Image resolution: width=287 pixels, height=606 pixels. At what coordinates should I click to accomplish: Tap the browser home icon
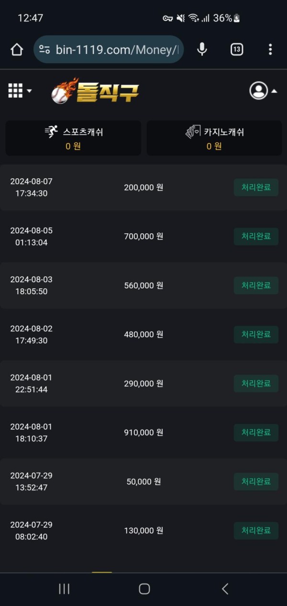coord(17,49)
